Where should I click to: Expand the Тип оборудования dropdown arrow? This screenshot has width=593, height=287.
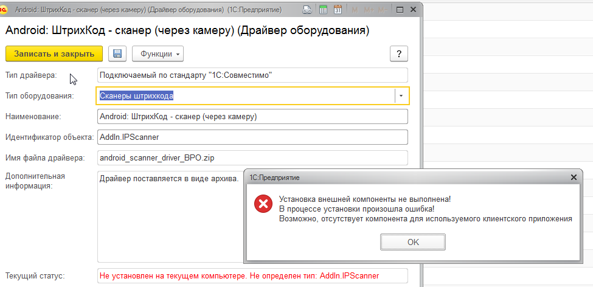(401, 96)
